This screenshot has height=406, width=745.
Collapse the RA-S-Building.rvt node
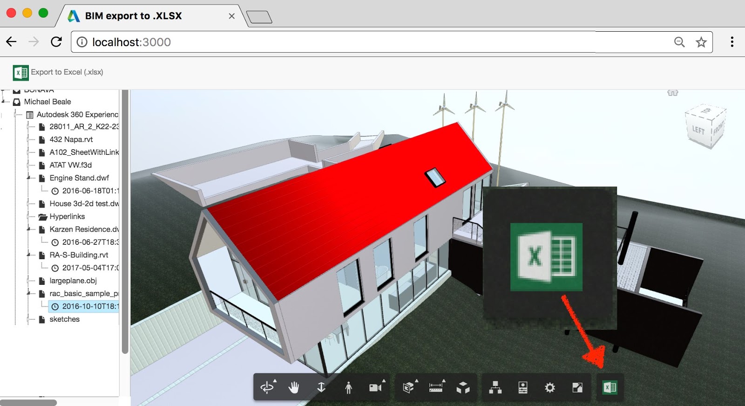coord(29,255)
